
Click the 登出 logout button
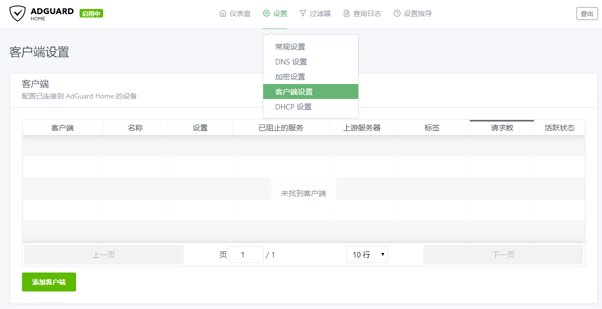pyautogui.click(x=586, y=13)
